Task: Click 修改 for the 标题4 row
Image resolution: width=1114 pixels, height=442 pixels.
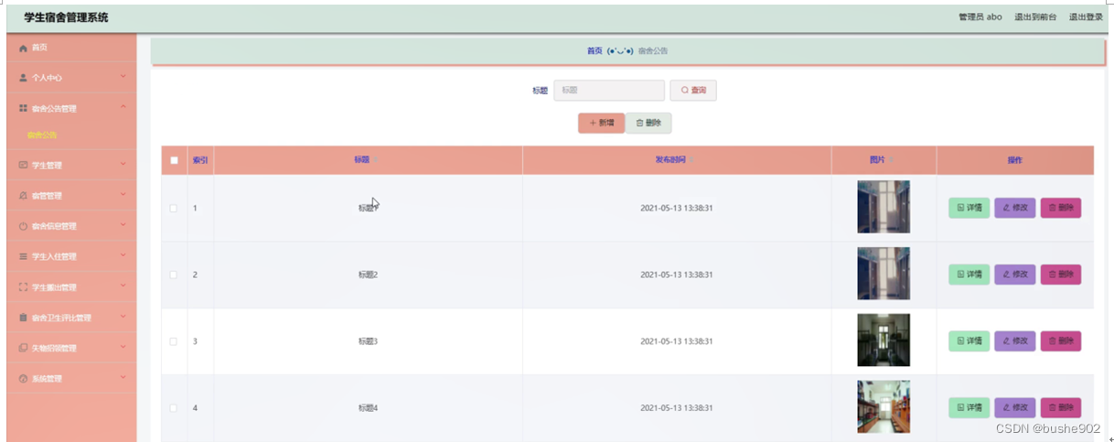Action: [x=1015, y=407]
